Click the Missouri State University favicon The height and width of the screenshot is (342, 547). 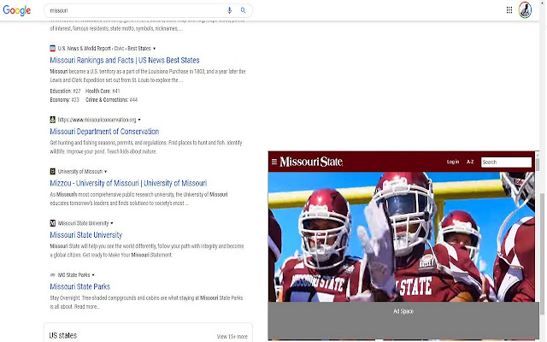coord(53,223)
